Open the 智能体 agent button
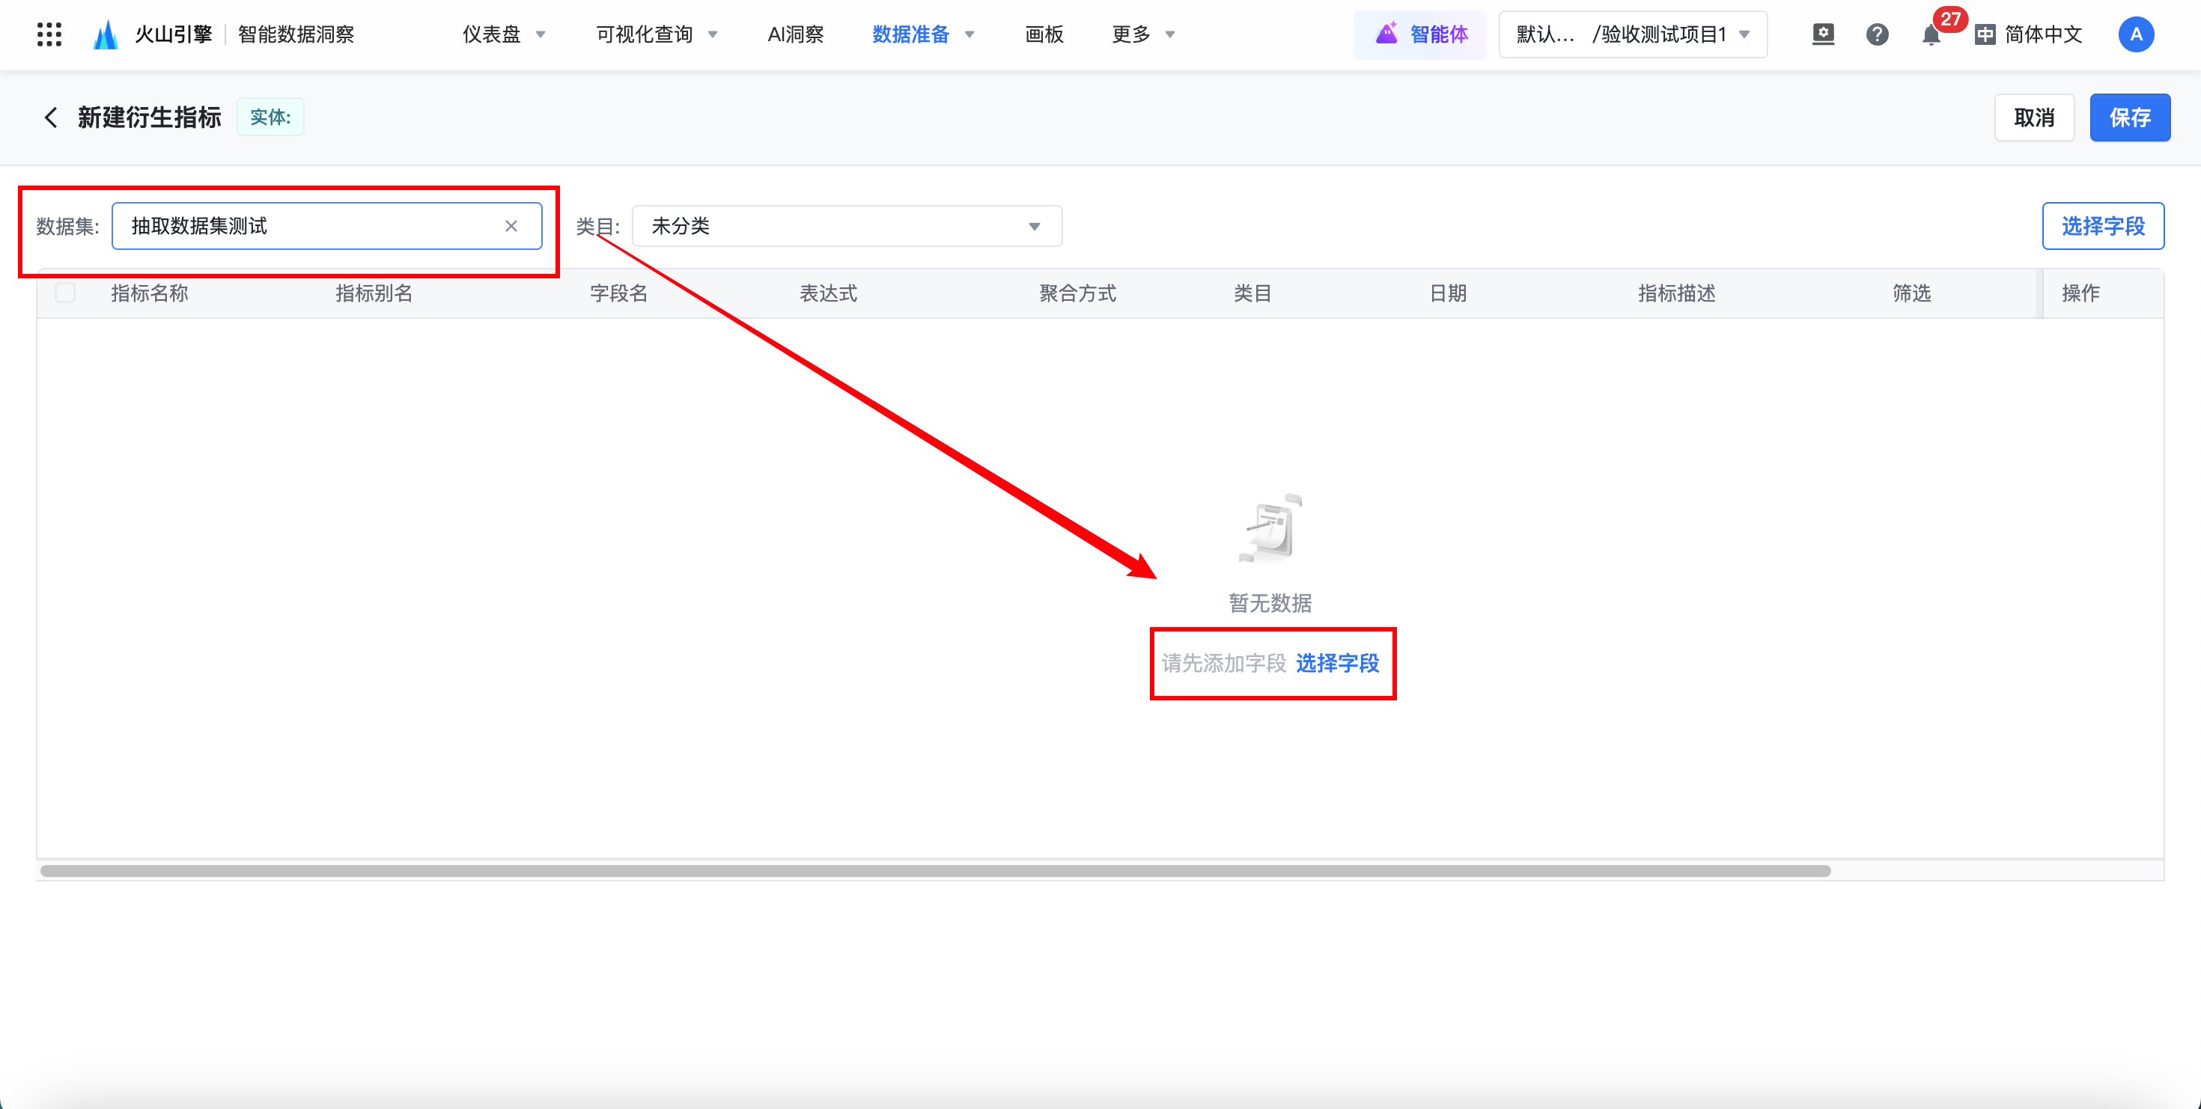This screenshot has width=2201, height=1109. 1422,34
